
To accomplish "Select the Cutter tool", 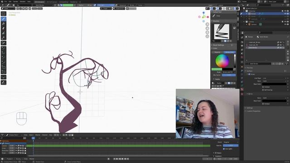I will 4,38.
